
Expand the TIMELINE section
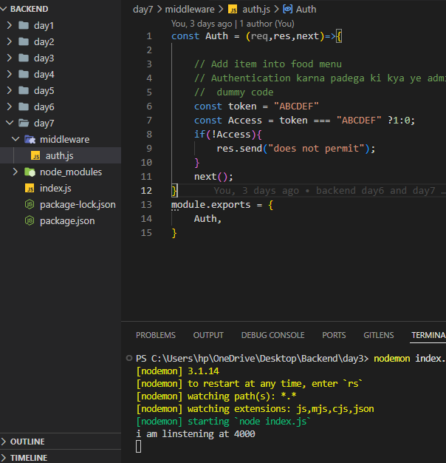point(4,458)
